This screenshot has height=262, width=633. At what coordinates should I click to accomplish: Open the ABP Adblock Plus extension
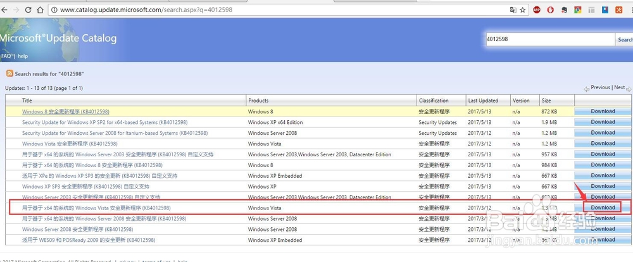tap(537, 9)
